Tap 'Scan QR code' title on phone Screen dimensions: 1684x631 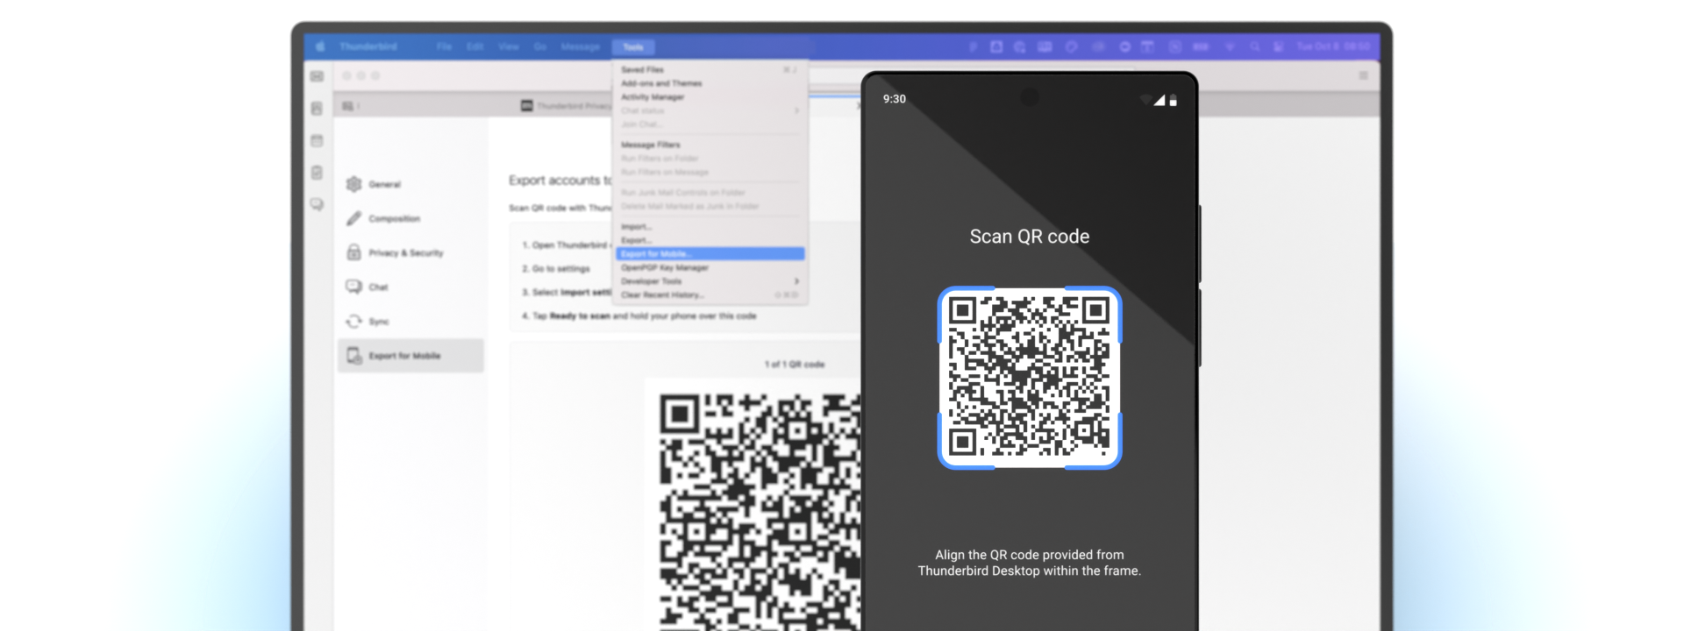click(x=1030, y=236)
